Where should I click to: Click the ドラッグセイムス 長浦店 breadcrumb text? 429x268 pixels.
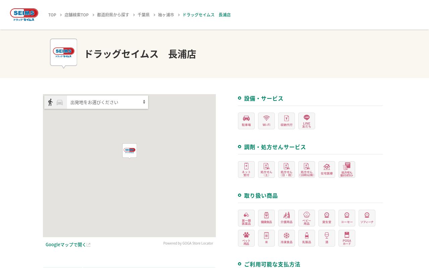206,15
